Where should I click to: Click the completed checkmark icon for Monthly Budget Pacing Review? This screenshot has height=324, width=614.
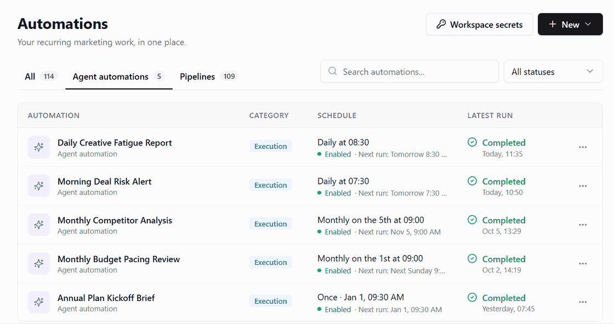pyautogui.click(x=472, y=258)
